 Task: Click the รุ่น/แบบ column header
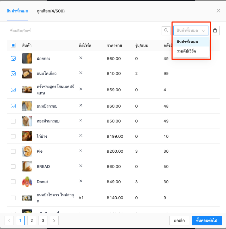[141, 45]
